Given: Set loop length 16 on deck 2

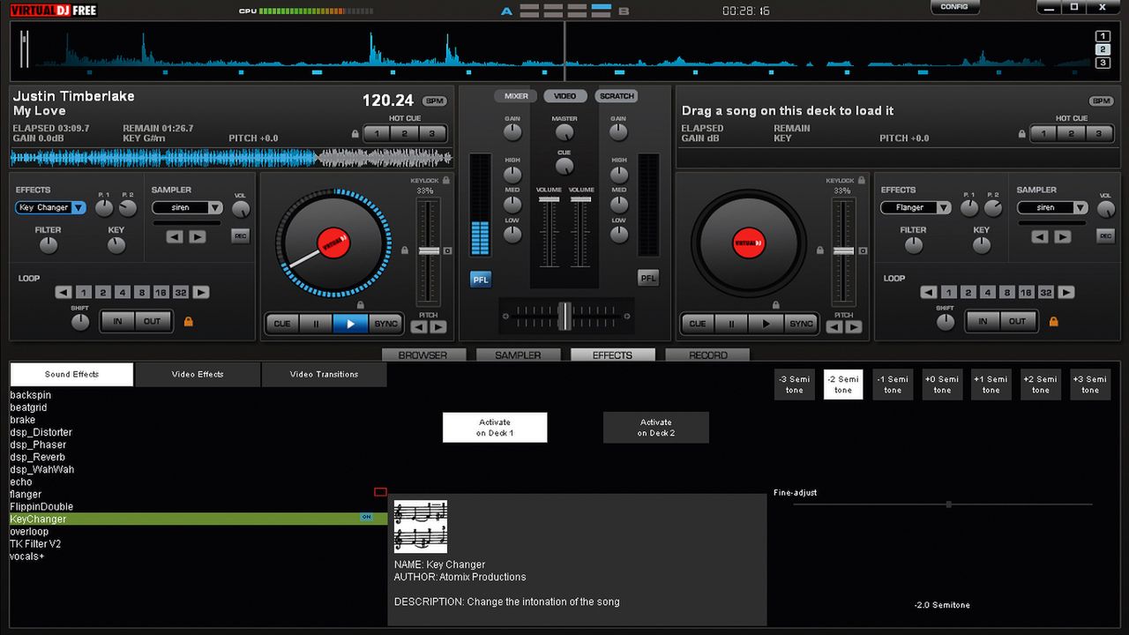Looking at the screenshot, I should click(1026, 292).
